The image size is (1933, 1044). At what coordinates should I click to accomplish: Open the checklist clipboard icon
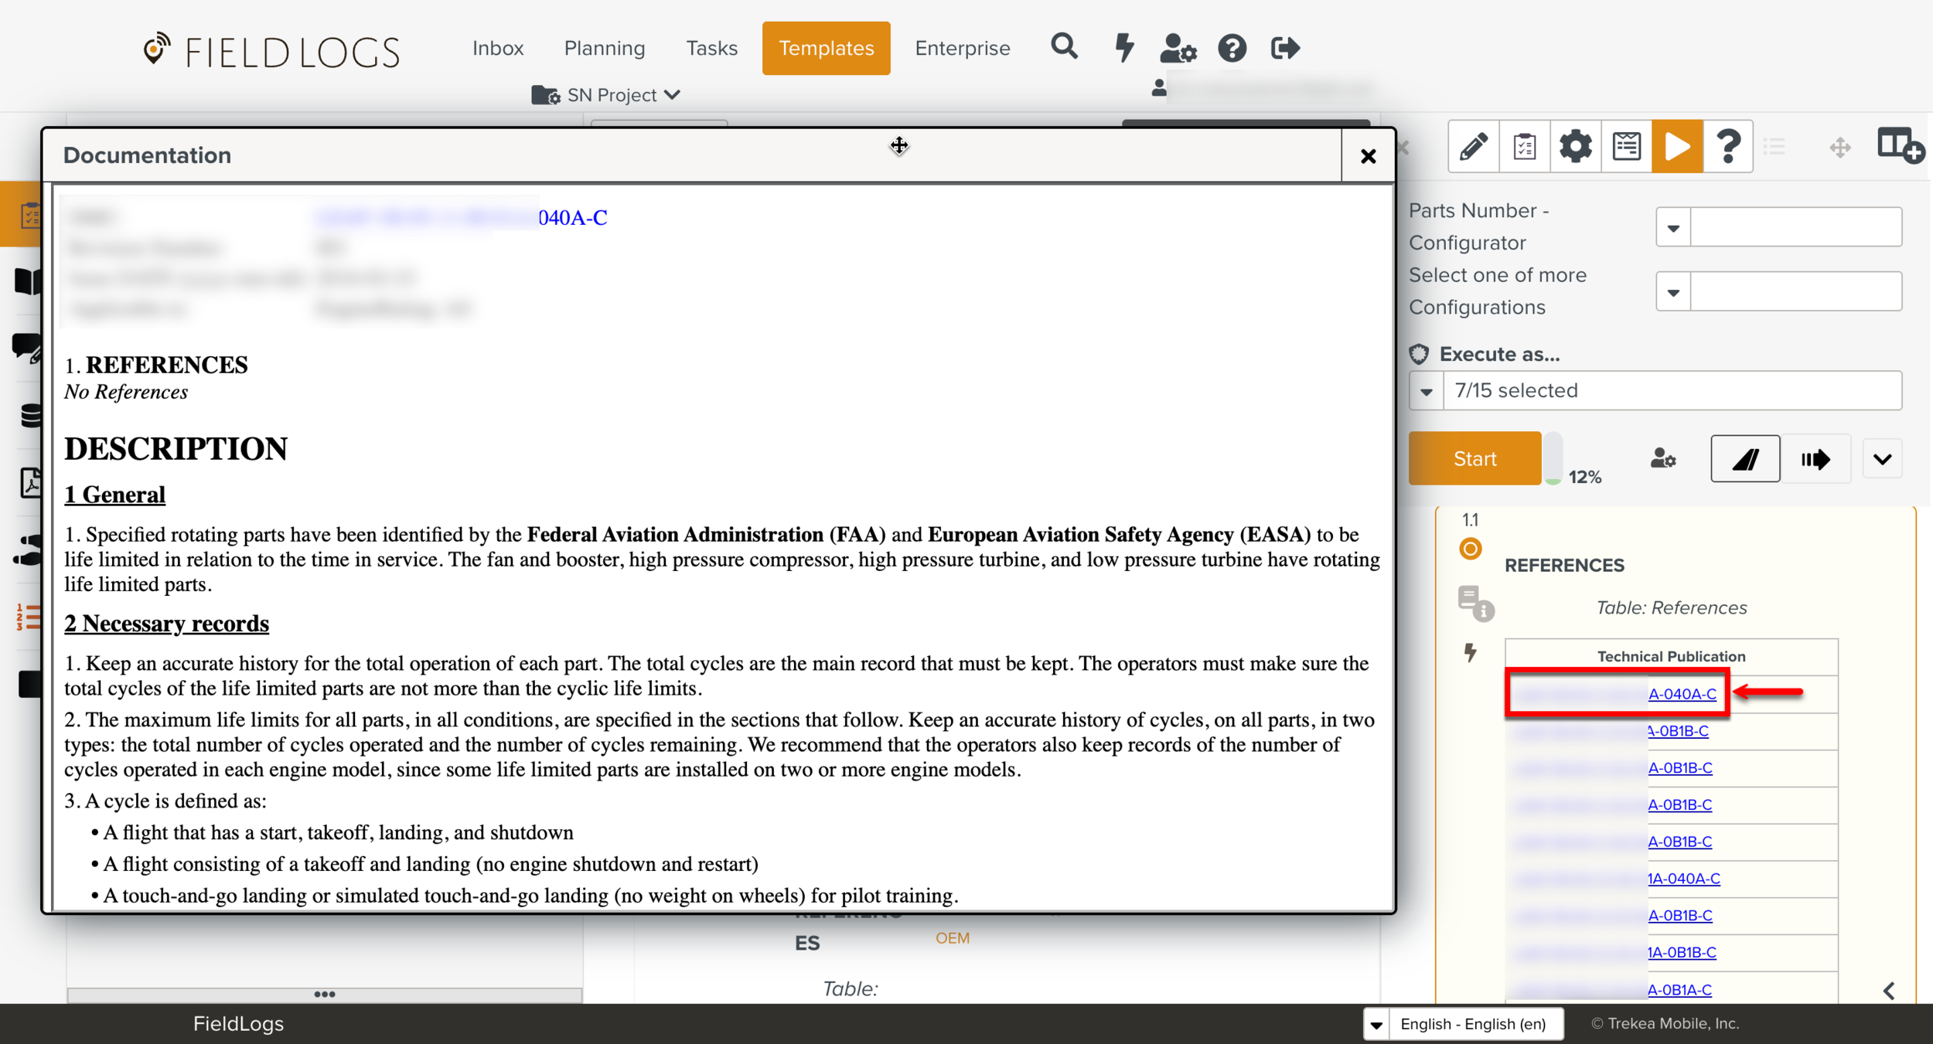(1524, 147)
